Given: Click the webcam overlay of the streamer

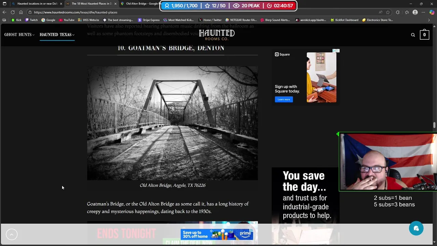Looking at the screenshot, I should pyautogui.click(x=388, y=162).
